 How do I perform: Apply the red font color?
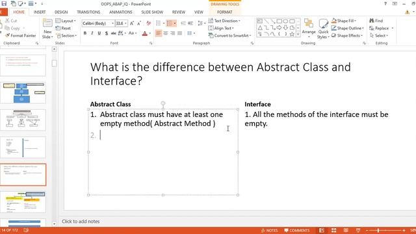144,33
